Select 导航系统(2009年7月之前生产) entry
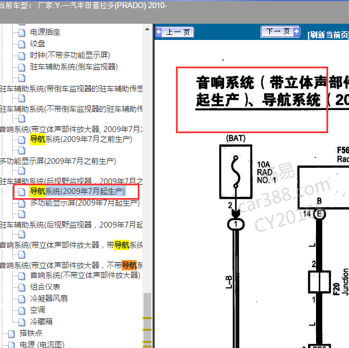 pos(81,140)
